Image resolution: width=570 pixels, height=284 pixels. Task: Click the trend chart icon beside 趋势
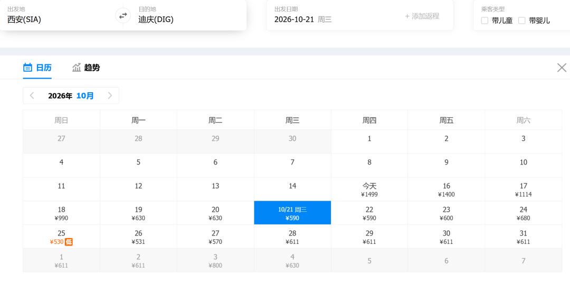click(x=77, y=67)
